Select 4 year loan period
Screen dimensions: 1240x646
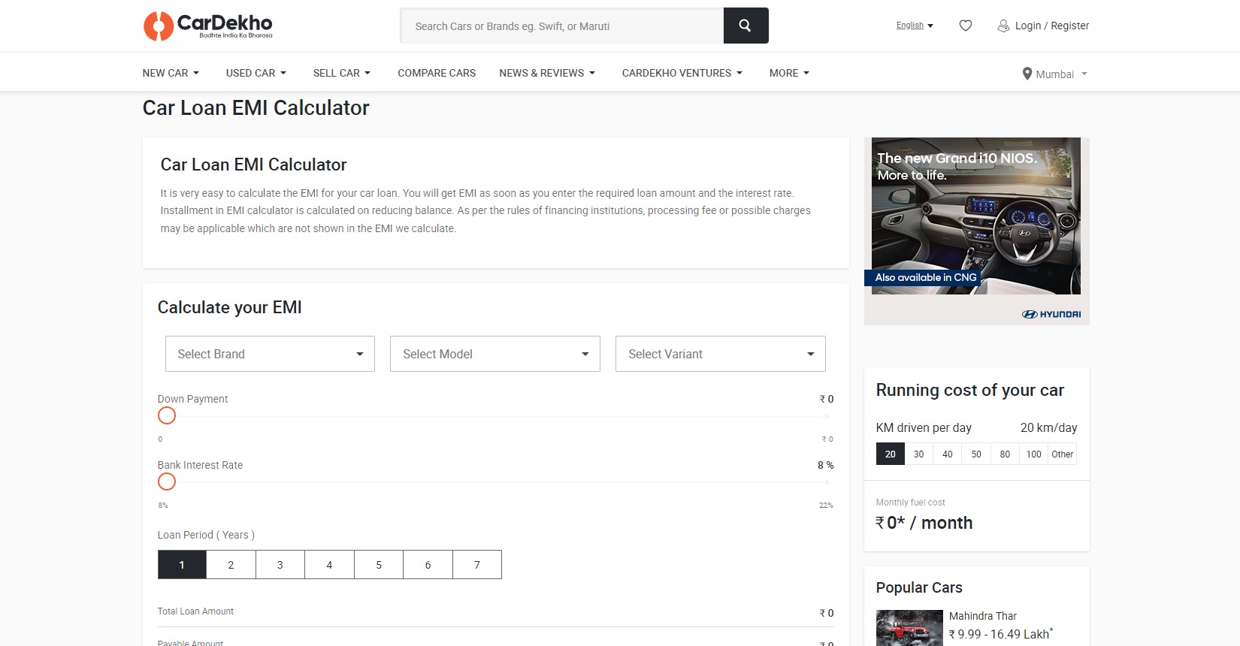click(329, 565)
